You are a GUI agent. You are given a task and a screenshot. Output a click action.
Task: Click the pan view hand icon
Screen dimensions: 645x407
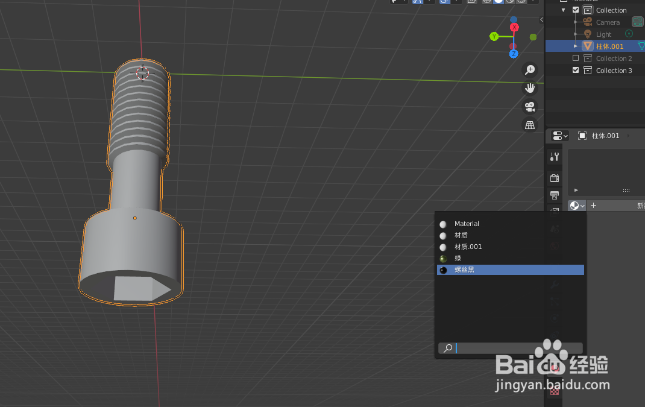(530, 88)
